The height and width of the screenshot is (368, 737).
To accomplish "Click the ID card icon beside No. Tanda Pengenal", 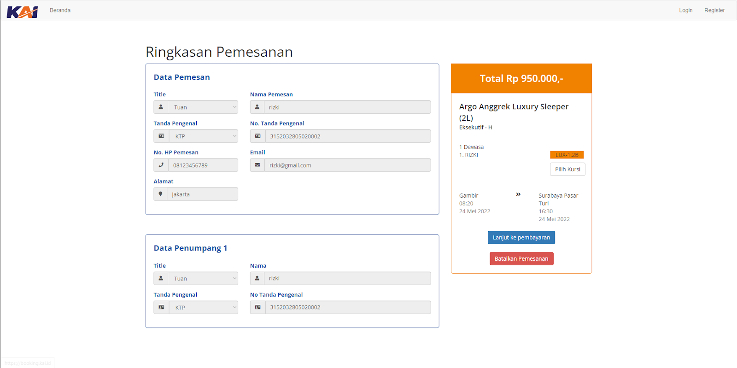I will pos(257,136).
